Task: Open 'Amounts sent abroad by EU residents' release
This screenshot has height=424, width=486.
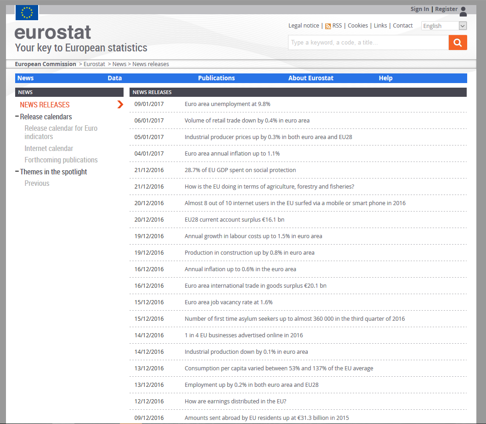Action: (x=266, y=418)
